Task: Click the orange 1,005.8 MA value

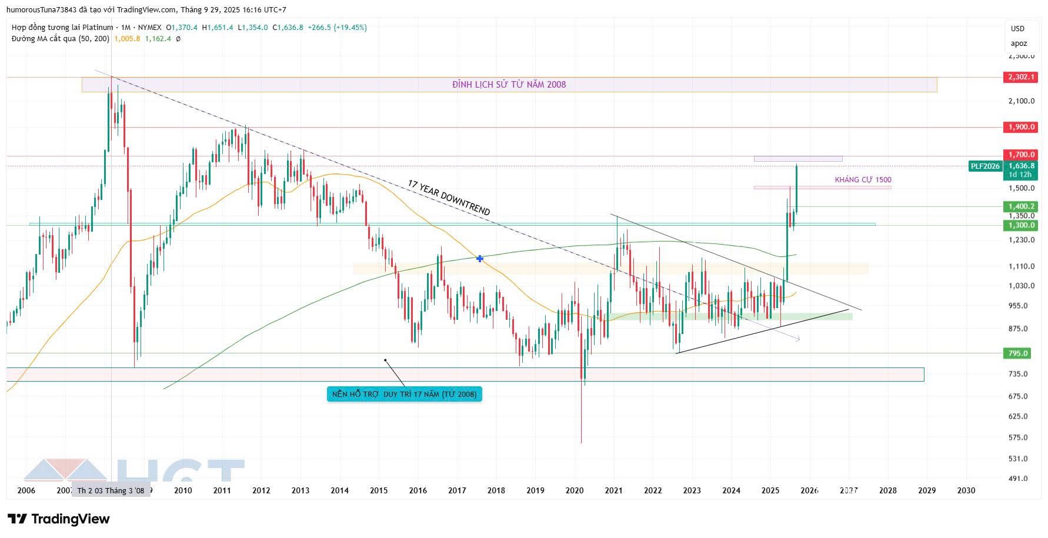Action: click(127, 39)
